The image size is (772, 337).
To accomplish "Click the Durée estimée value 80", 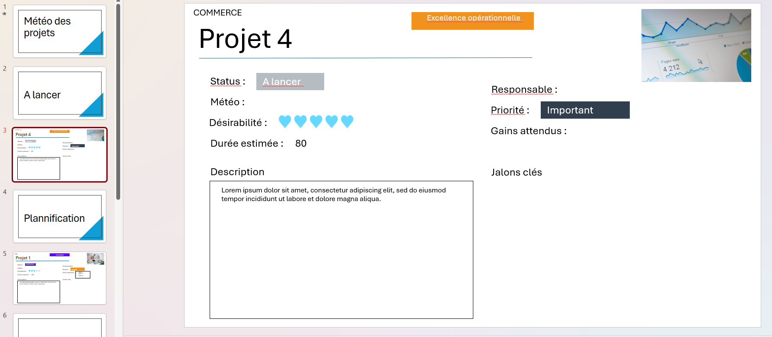I will tap(301, 143).
